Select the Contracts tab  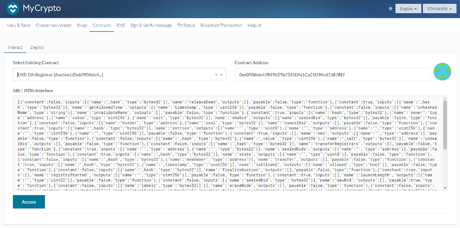tap(102, 25)
